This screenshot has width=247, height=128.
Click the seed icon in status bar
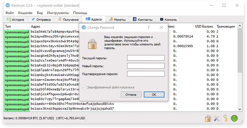(226, 118)
